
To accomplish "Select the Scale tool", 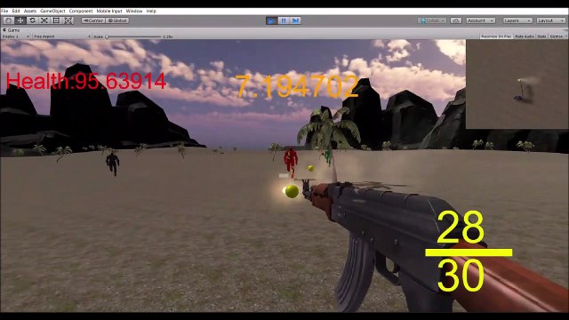I will point(44,20).
